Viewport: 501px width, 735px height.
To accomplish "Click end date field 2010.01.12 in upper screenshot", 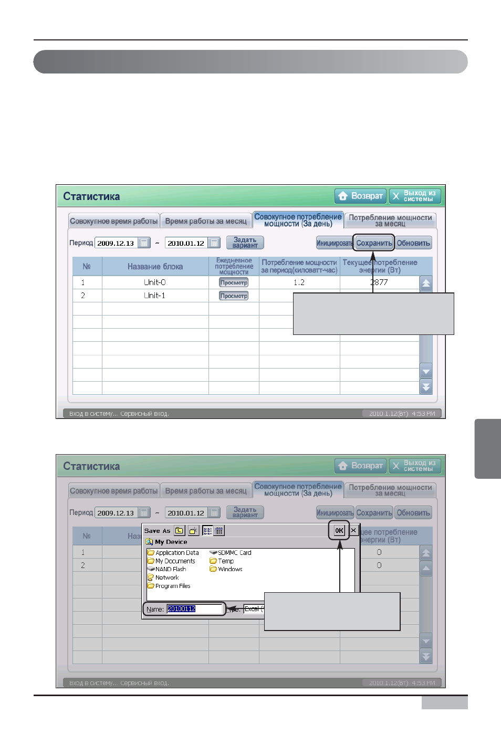I will click(186, 243).
